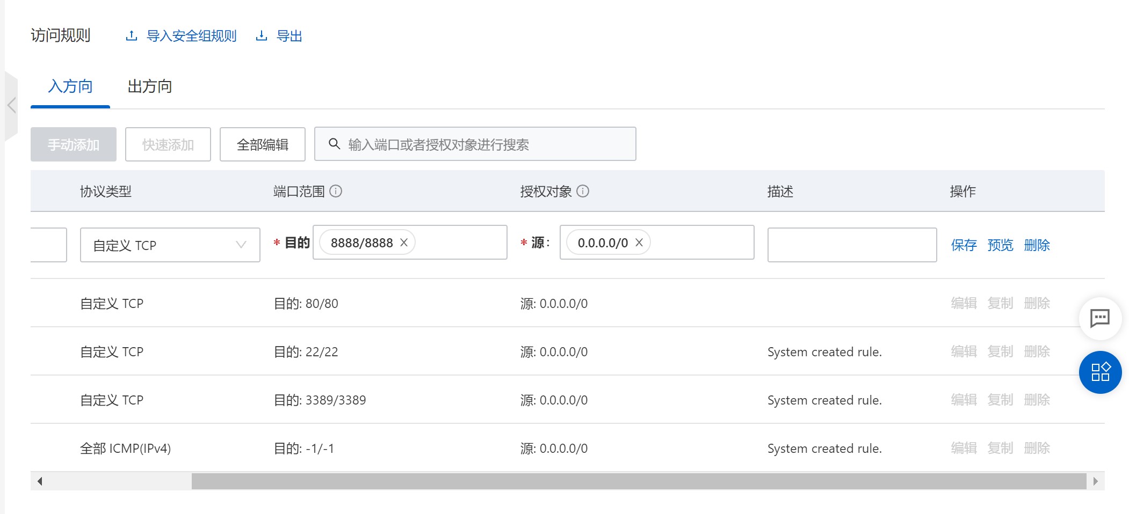The width and height of the screenshot is (1129, 514).
Task: Open the blue apps grid floating button
Action: 1100,372
